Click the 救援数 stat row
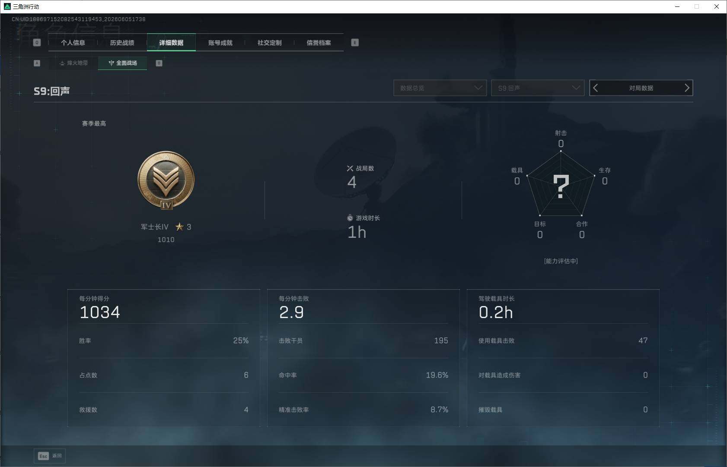Image resolution: width=727 pixels, height=467 pixels. point(164,410)
